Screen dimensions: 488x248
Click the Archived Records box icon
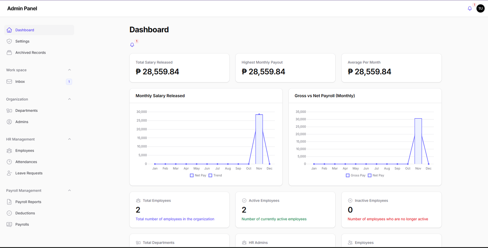[9, 53]
